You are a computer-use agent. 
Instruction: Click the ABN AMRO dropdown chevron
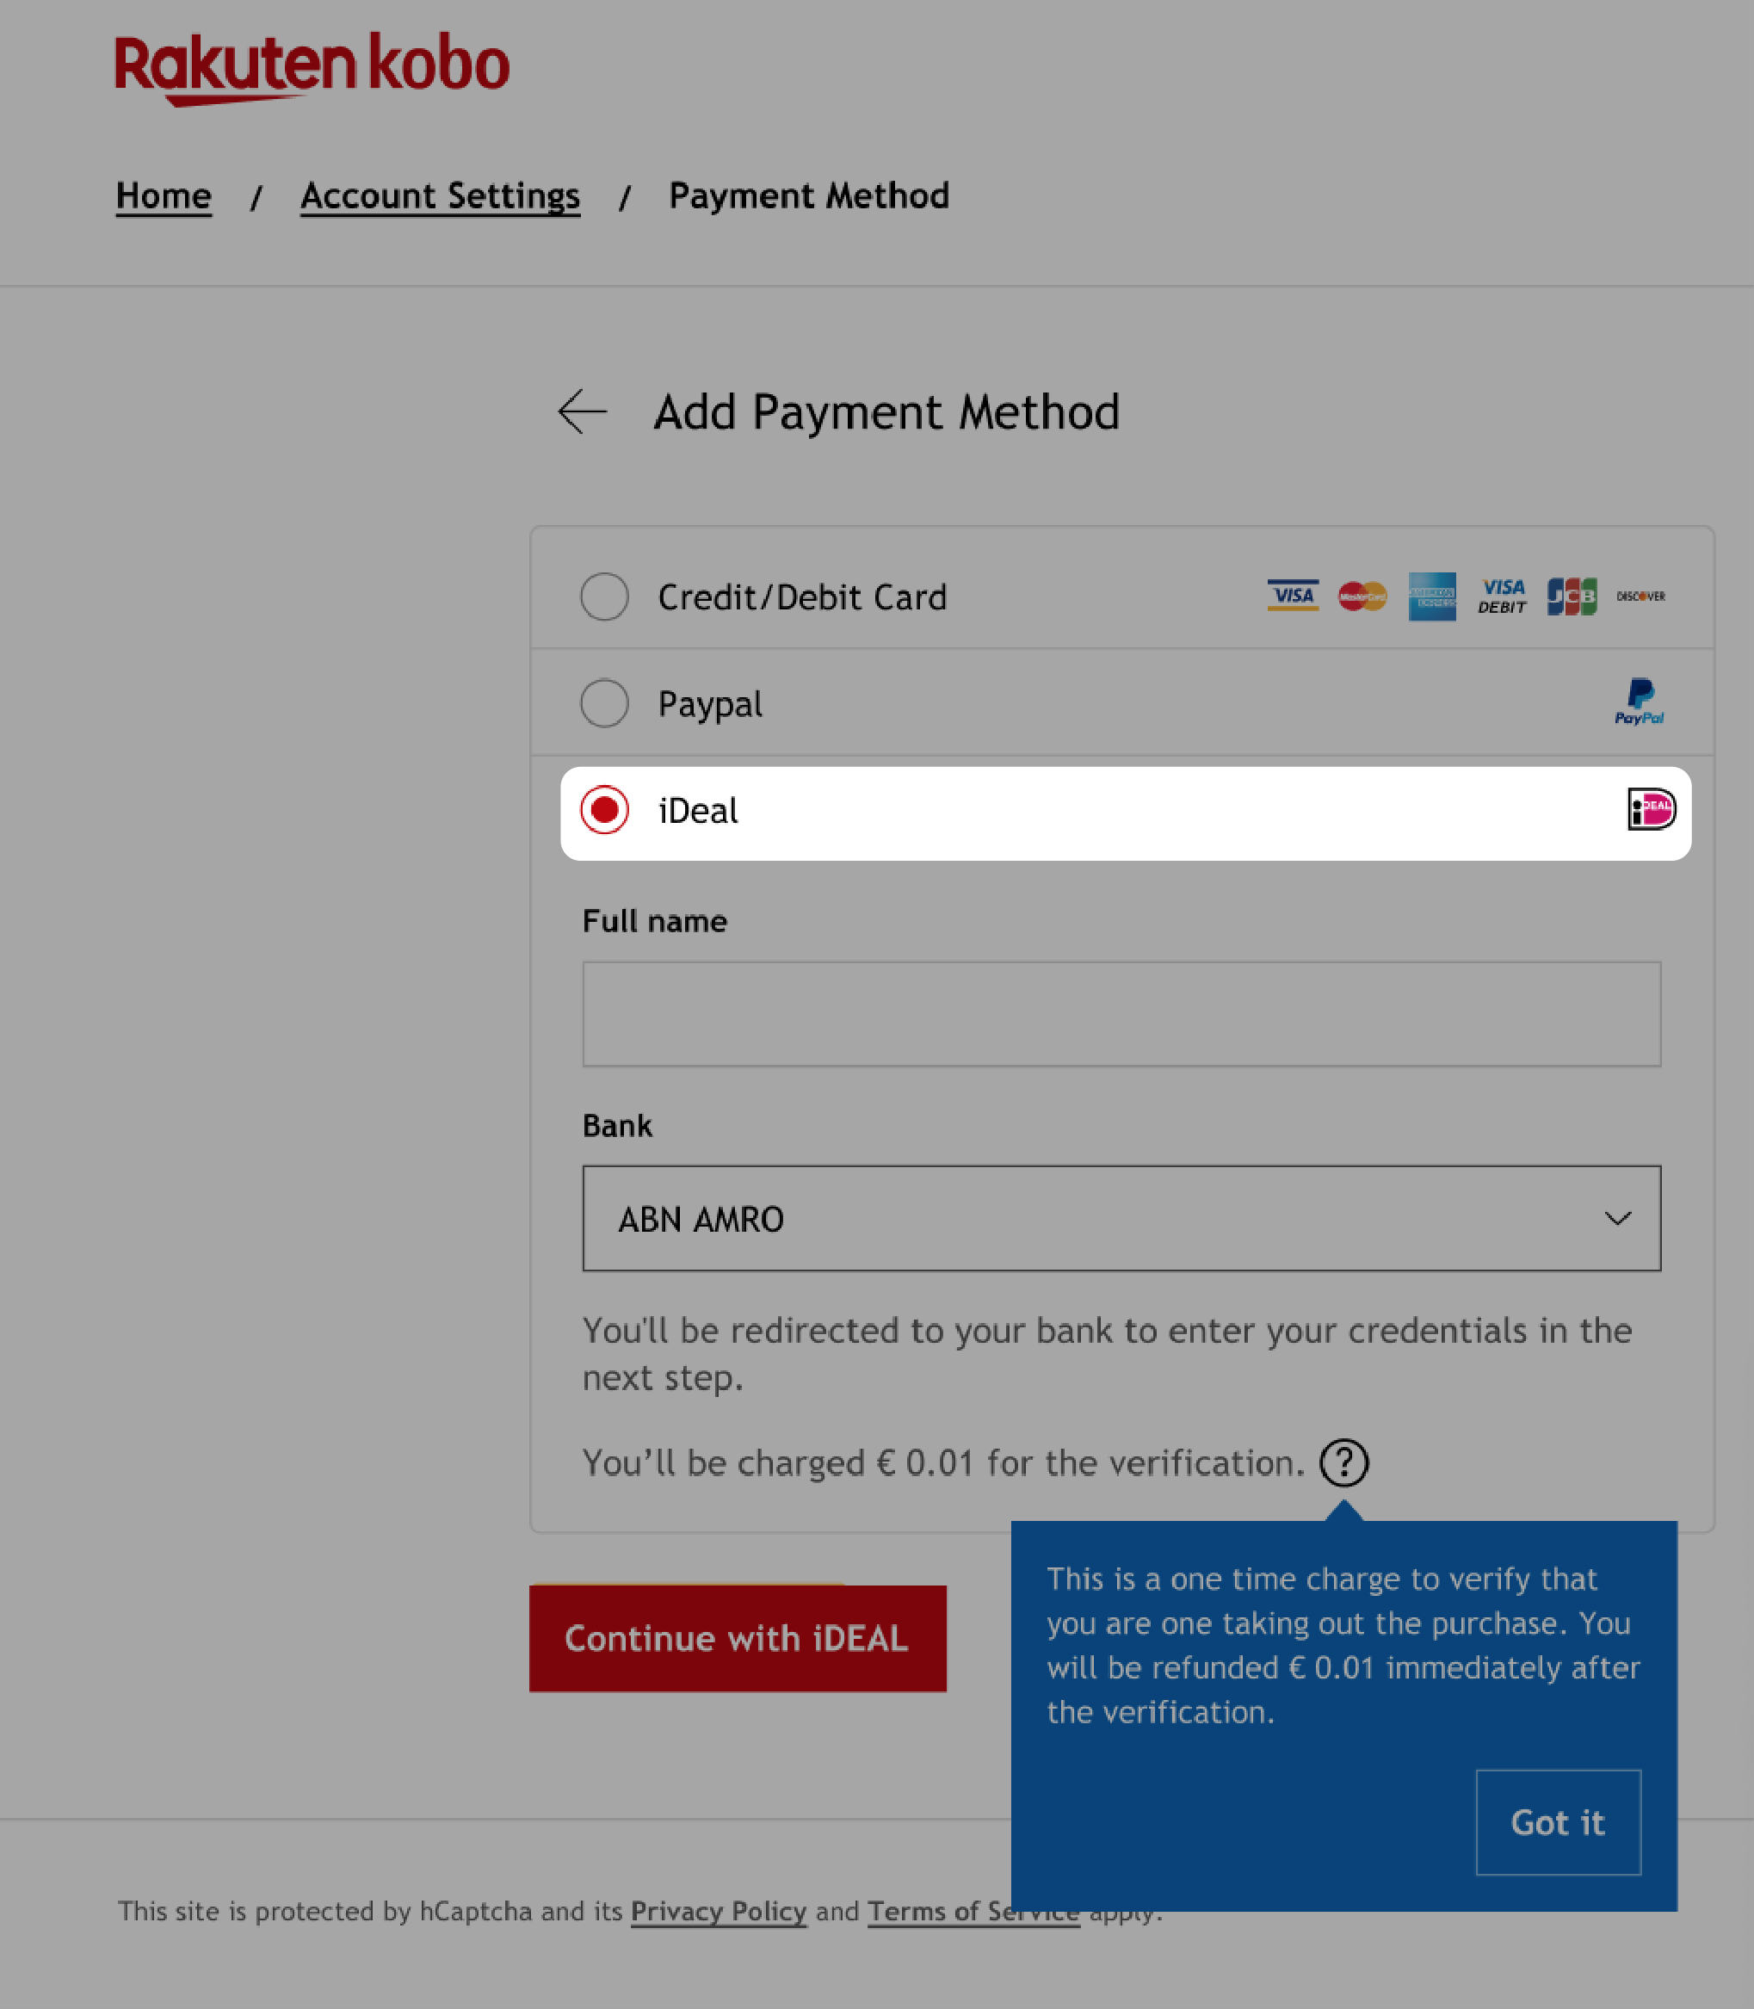[1617, 1218]
